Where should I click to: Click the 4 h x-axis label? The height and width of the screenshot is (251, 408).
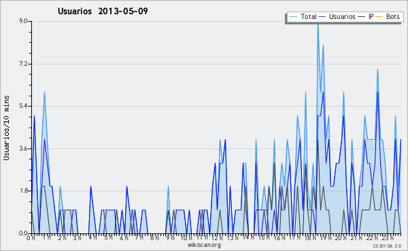pyautogui.click(x=92, y=237)
